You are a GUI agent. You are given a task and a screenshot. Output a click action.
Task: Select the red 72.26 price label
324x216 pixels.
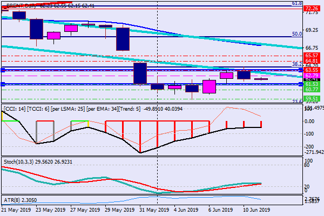312,9
